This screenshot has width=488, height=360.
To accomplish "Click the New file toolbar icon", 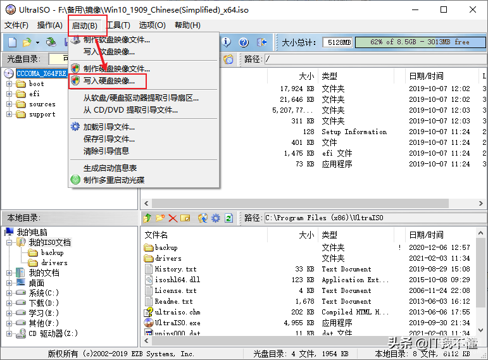I will coord(12,42).
